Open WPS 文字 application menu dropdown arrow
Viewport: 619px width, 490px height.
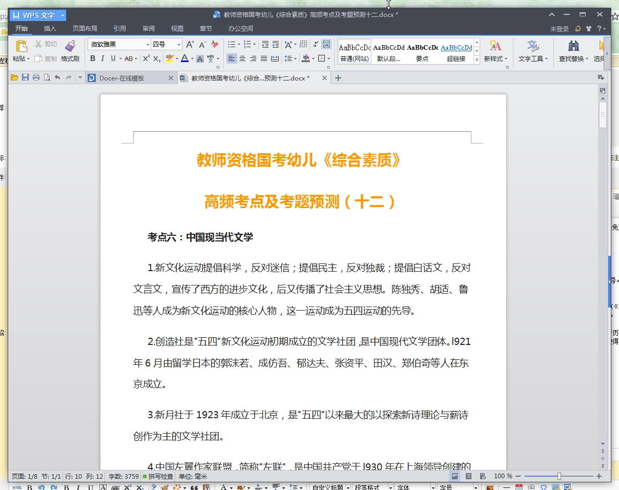63,15
